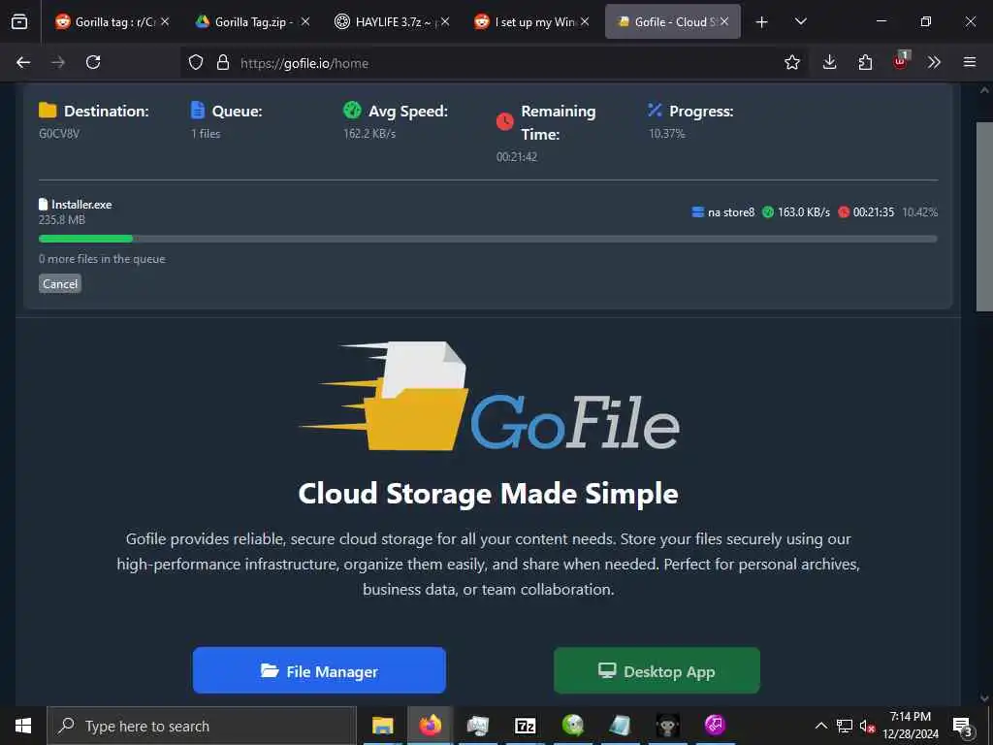Open the Desktop App page
The image size is (993, 745).
pyautogui.click(x=657, y=670)
